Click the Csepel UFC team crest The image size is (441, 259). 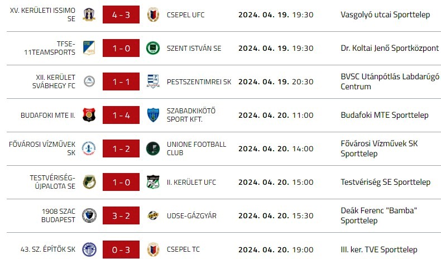[152, 15]
